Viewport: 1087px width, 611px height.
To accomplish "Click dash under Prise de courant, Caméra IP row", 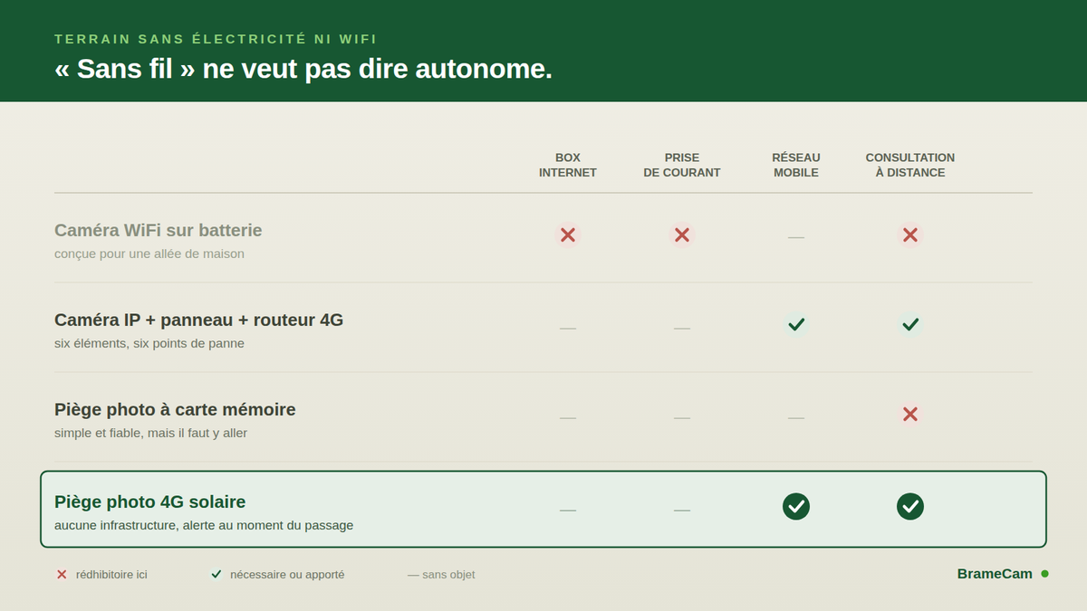I will click(682, 328).
